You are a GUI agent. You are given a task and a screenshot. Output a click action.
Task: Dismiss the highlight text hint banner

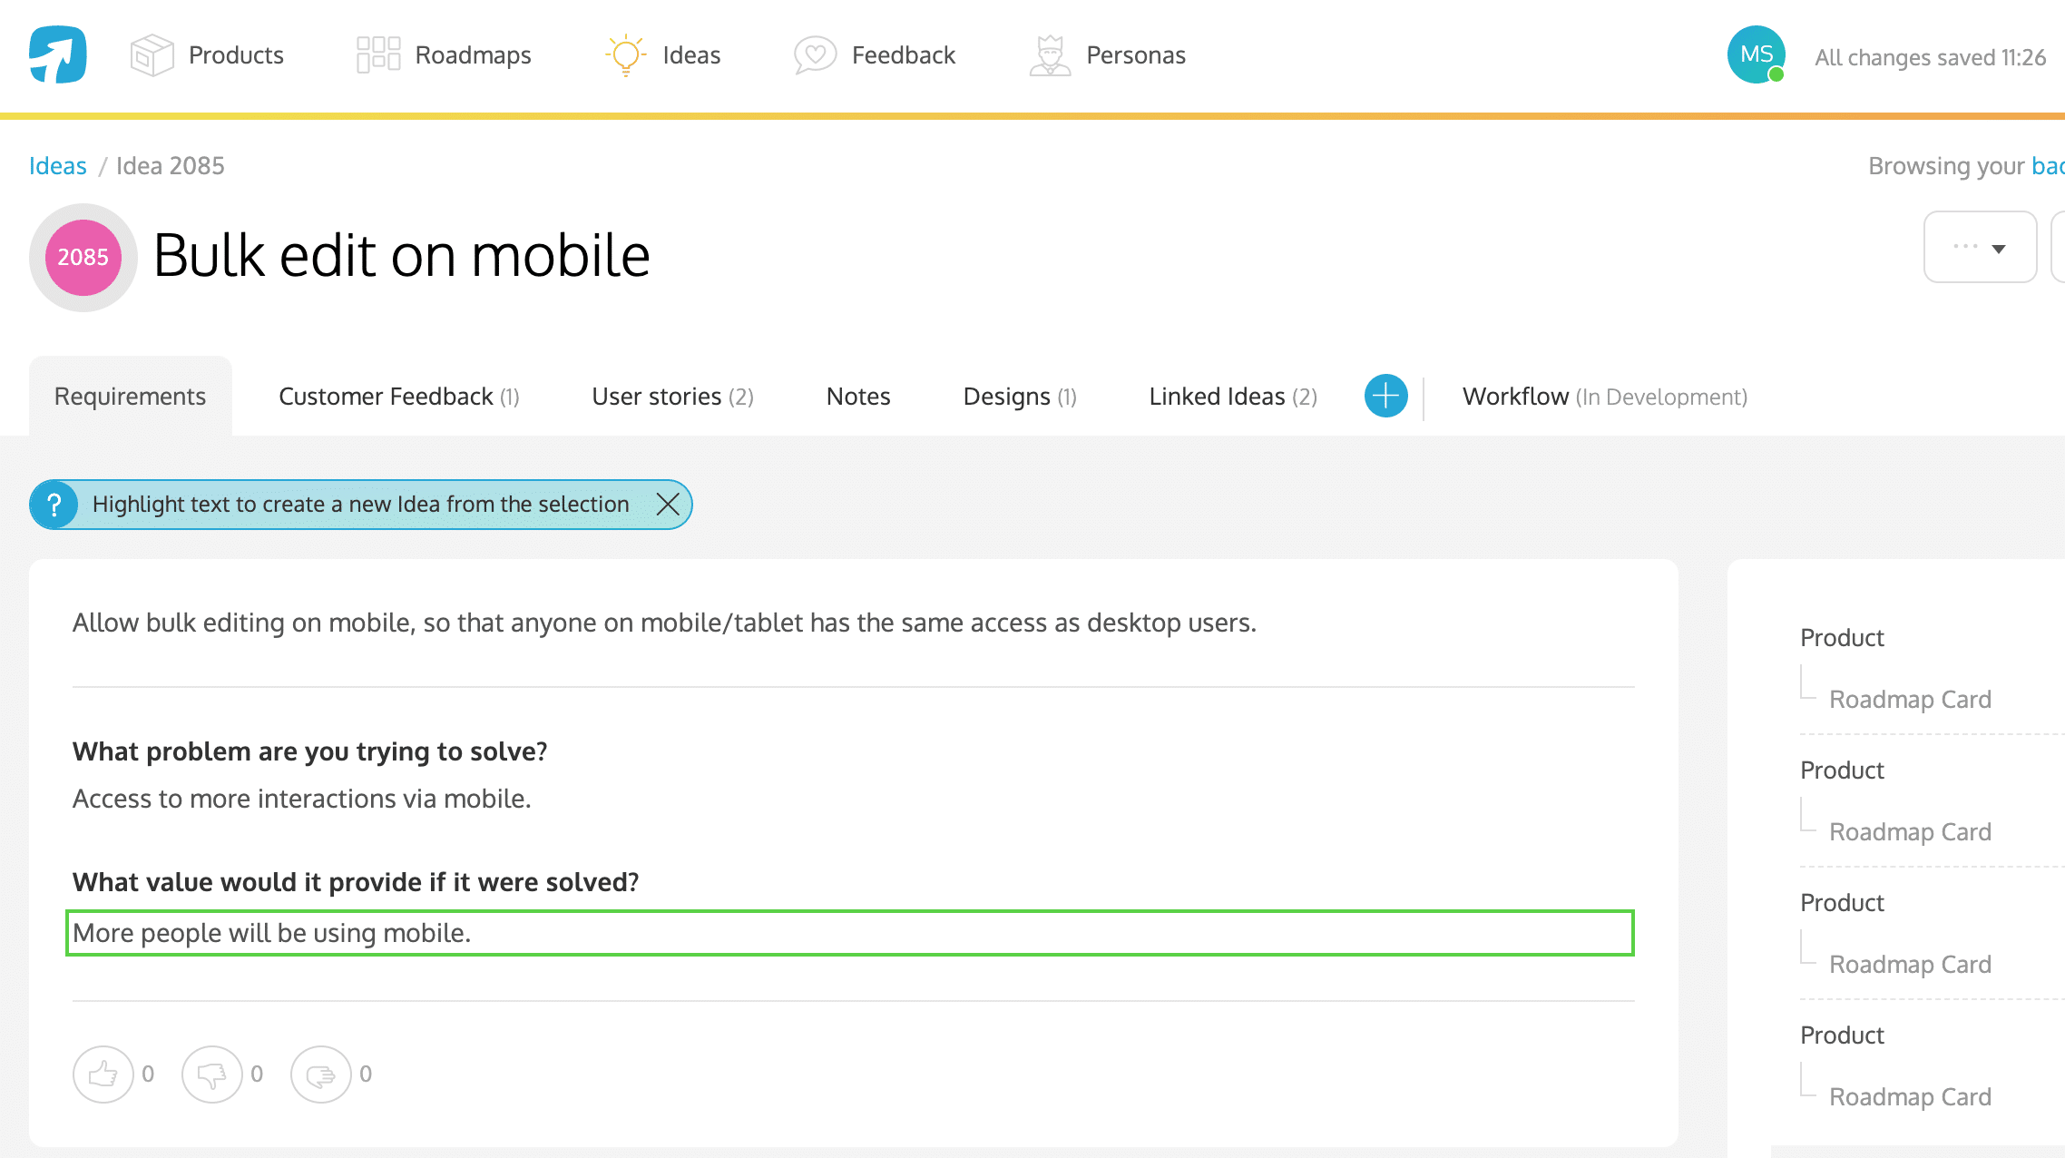point(668,505)
